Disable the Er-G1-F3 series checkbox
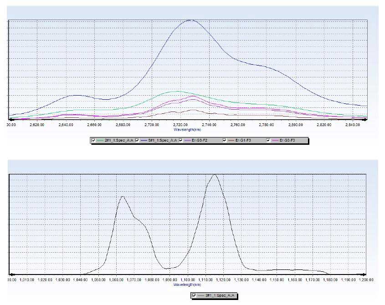The image size is (385, 305). click(x=224, y=140)
